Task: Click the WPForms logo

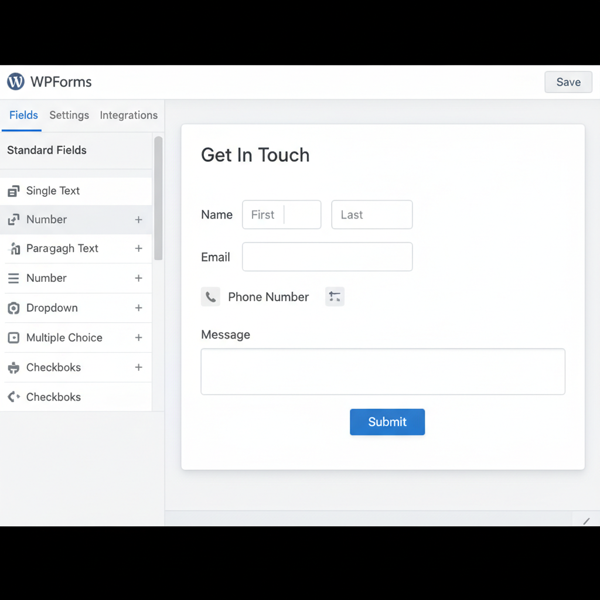Action: point(15,81)
